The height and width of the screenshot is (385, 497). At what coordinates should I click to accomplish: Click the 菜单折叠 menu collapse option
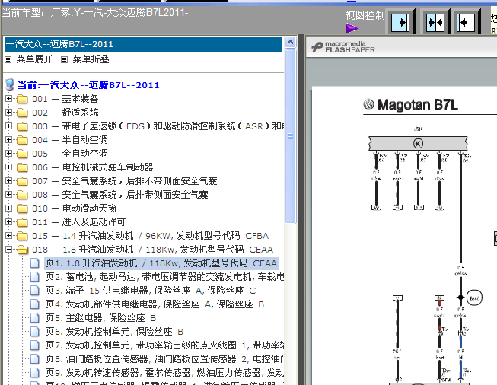pyautogui.click(x=91, y=59)
